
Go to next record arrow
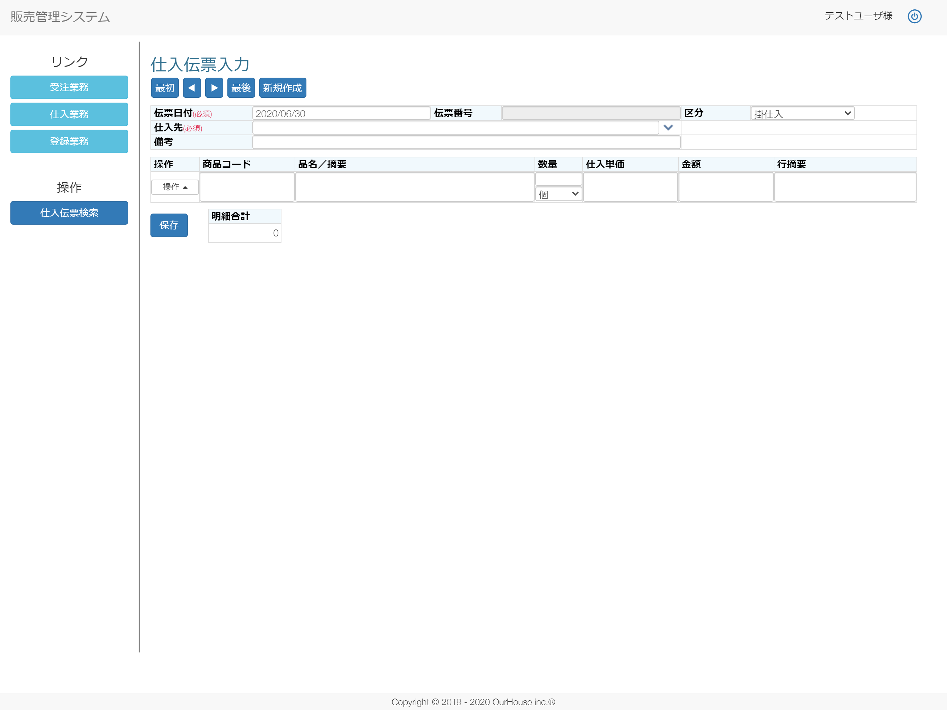214,88
